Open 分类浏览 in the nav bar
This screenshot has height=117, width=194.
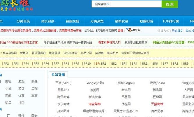(x=97, y=21)
